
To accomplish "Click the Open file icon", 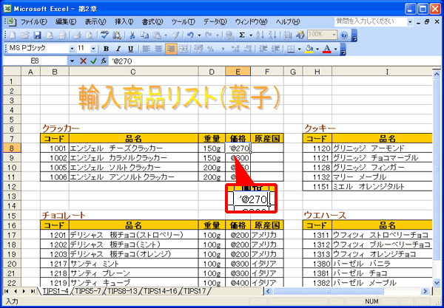I will pos(25,35).
